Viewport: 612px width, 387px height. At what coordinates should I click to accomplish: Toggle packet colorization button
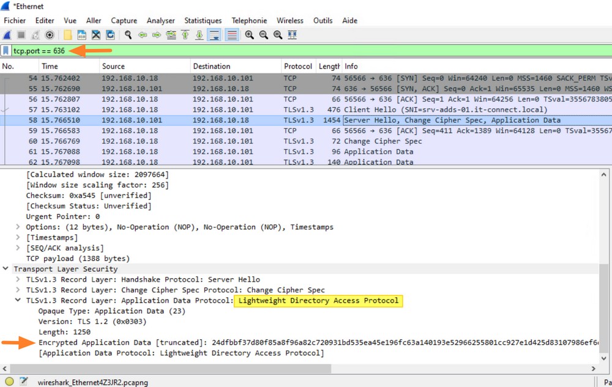(x=232, y=35)
